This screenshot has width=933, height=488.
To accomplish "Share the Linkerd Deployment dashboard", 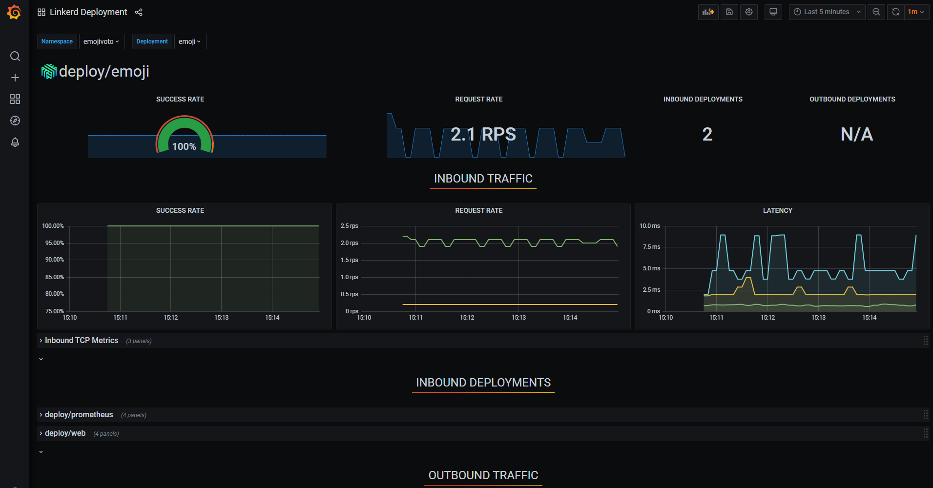I will [139, 12].
